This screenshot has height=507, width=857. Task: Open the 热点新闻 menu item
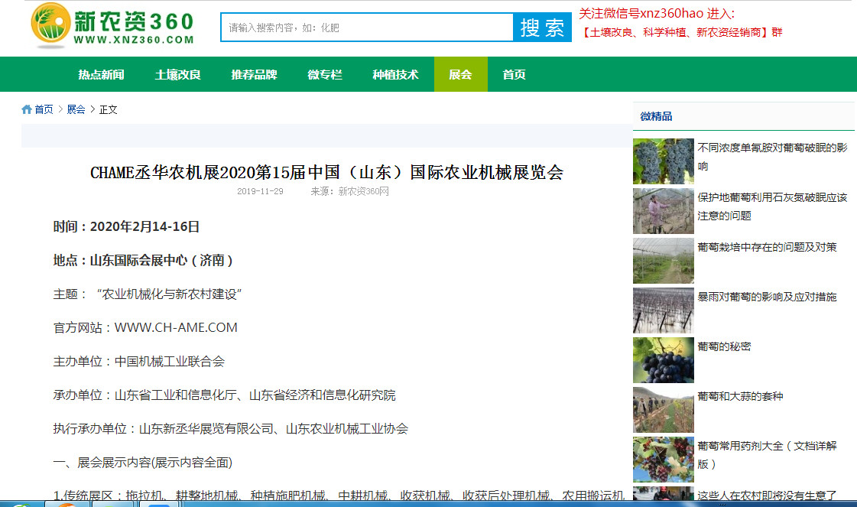101,74
